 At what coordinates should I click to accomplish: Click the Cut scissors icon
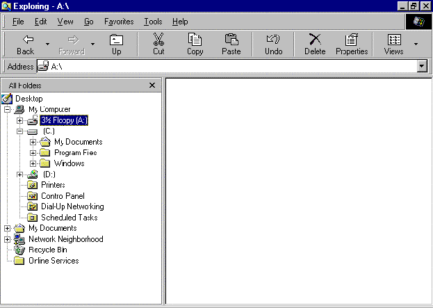coord(158,40)
